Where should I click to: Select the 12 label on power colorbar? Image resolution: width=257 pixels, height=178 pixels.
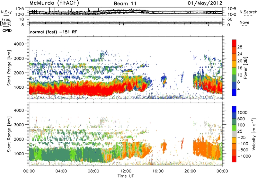tap(240, 75)
